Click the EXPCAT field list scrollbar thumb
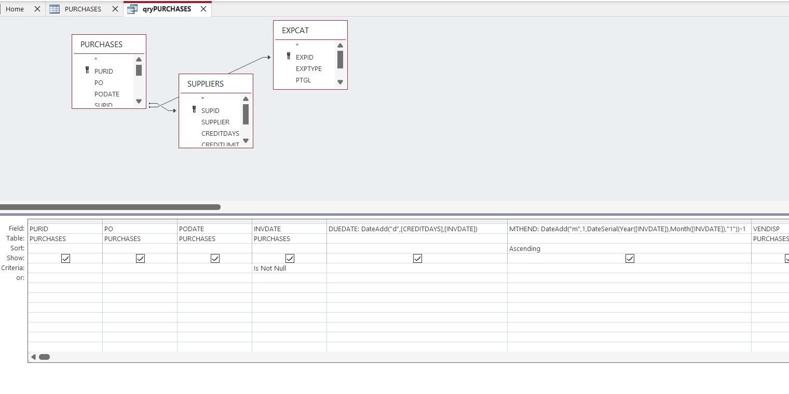 tap(340, 60)
